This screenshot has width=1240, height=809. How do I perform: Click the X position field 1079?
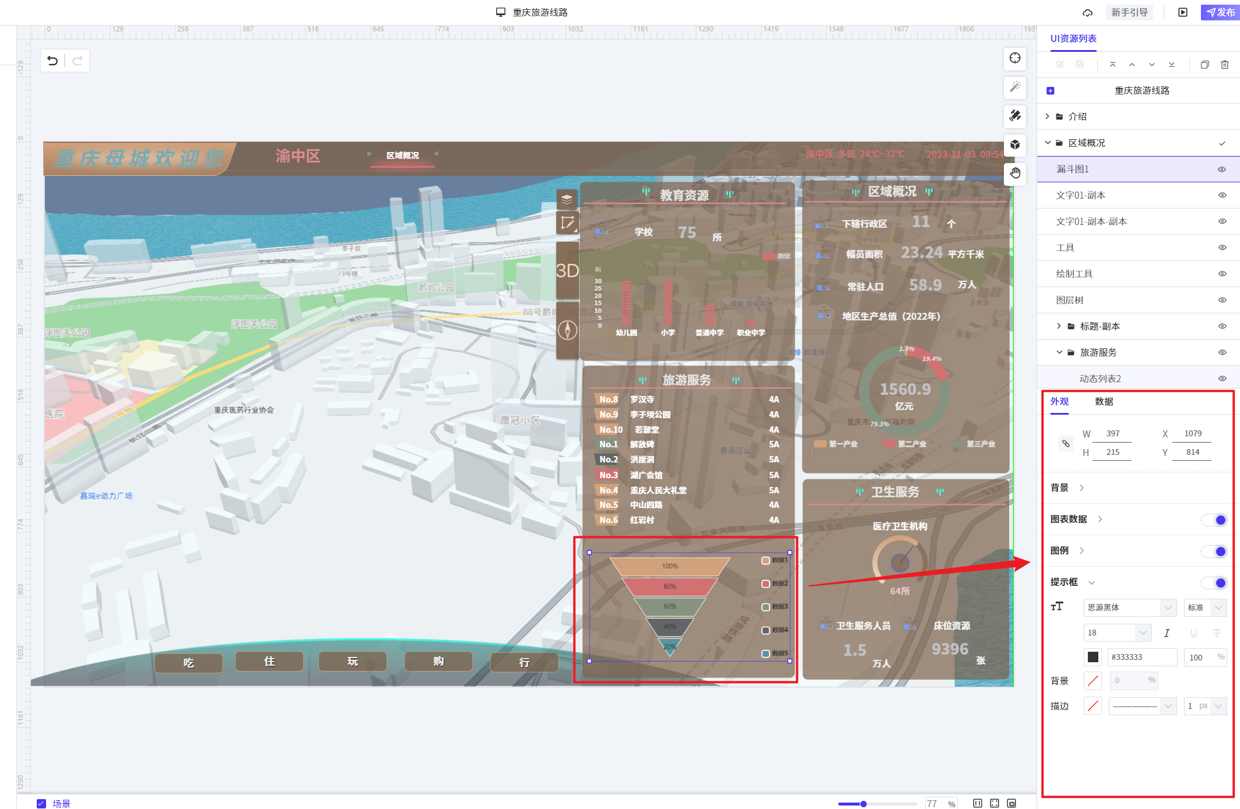coord(1192,434)
